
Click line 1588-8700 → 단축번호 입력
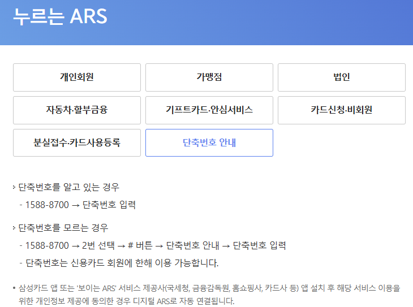tap(80, 205)
